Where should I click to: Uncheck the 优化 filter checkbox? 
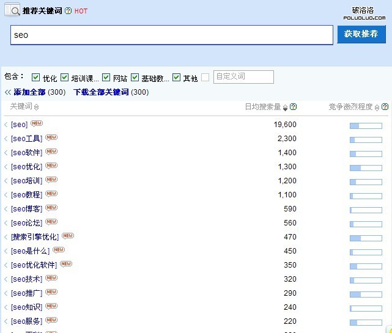tap(35, 78)
